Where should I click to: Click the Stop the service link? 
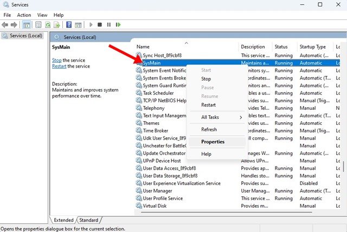click(56, 60)
